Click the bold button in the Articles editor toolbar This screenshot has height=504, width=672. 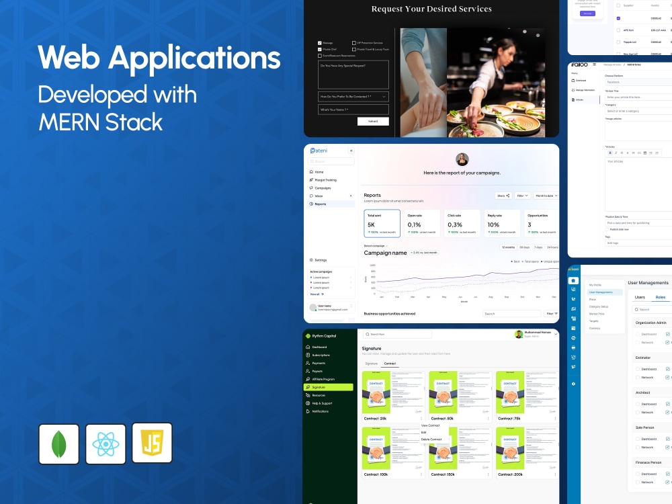point(610,153)
